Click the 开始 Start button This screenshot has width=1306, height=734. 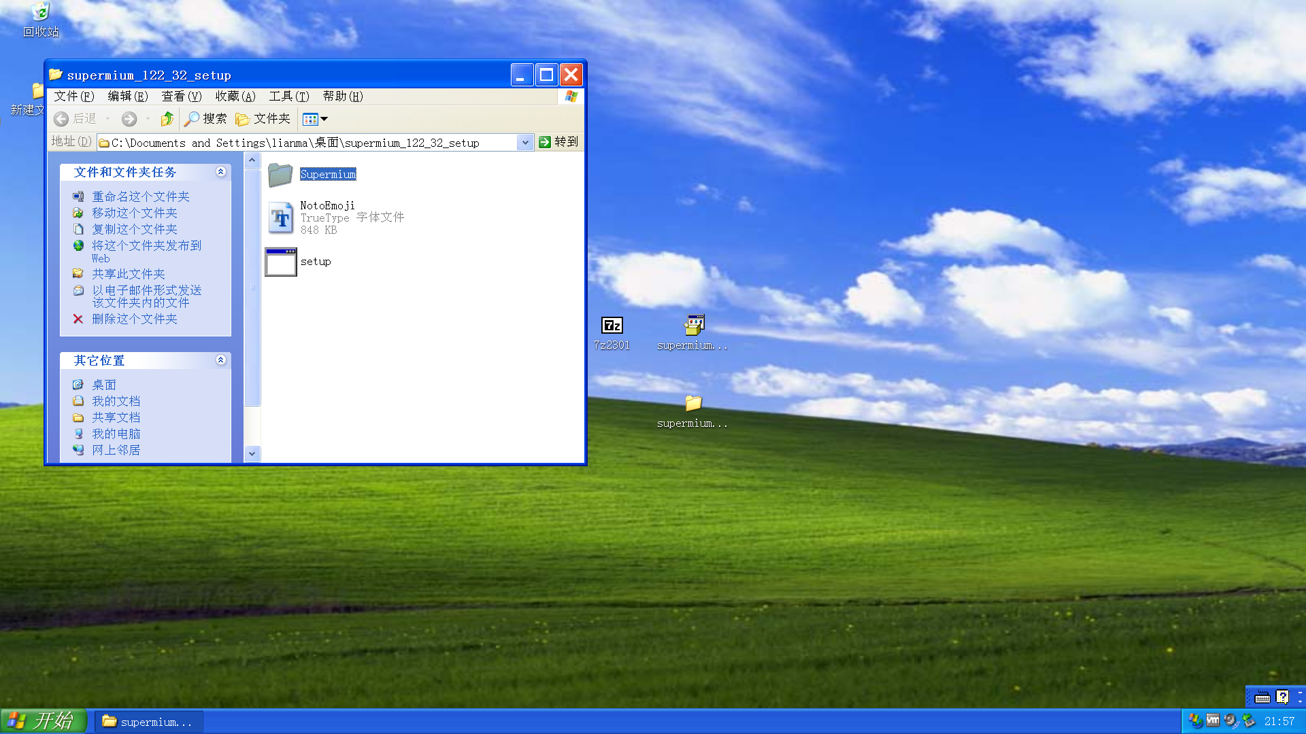(44, 720)
